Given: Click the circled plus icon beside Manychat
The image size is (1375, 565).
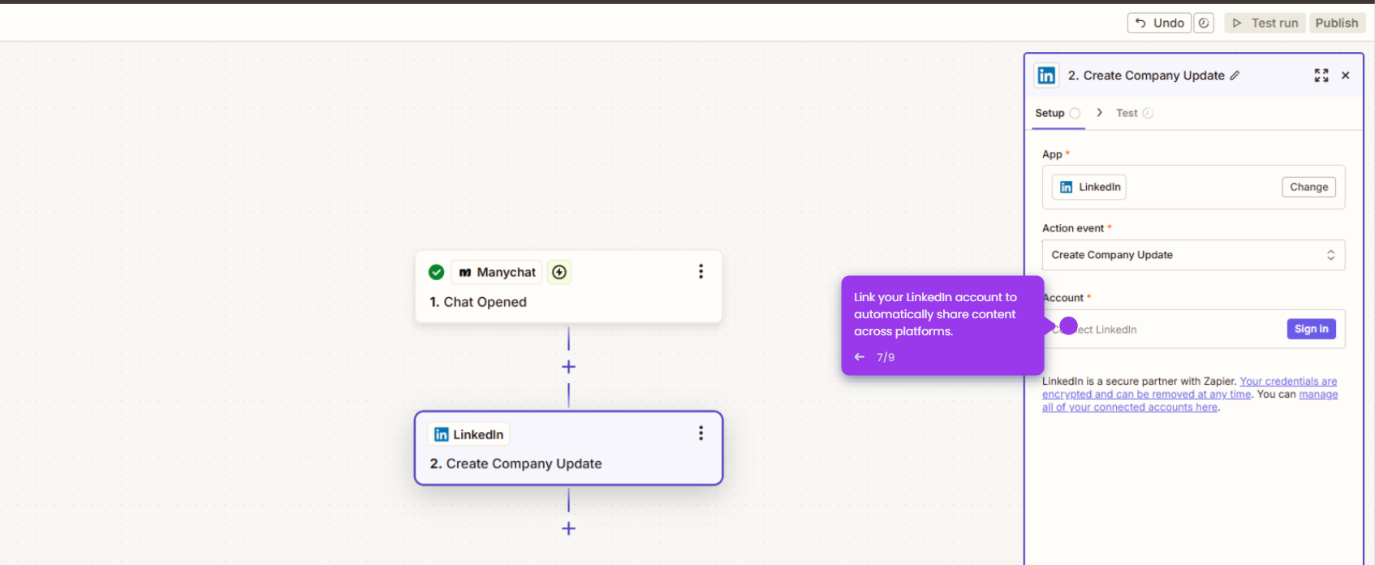Looking at the screenshot, I should tap(559, 272).
